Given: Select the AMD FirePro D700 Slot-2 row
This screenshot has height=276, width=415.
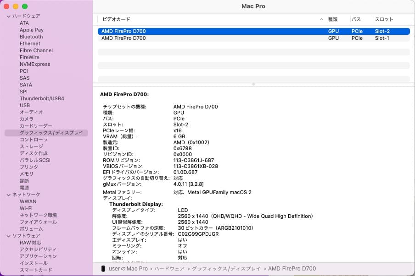Looking at the screenshot, I should pyautogui.click(x=253, y=31).
